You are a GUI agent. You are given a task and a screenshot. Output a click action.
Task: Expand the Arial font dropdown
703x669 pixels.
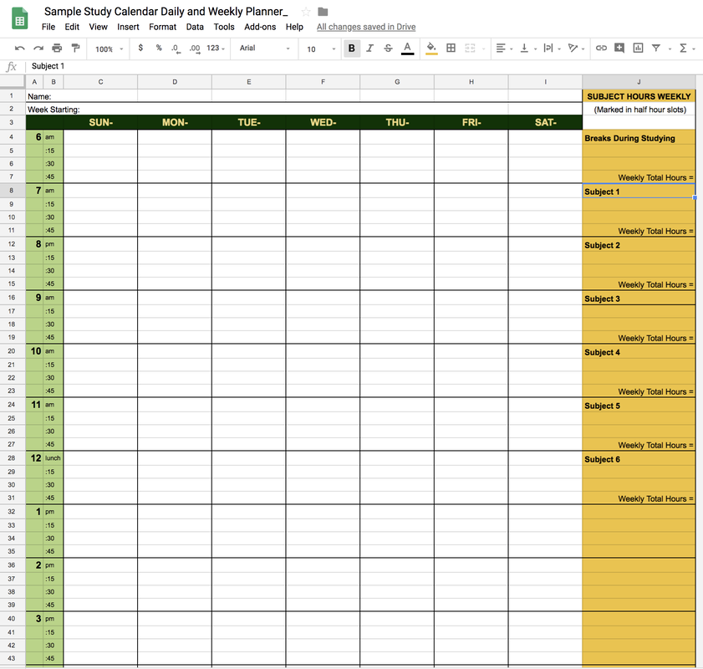[x=264, y=49]
